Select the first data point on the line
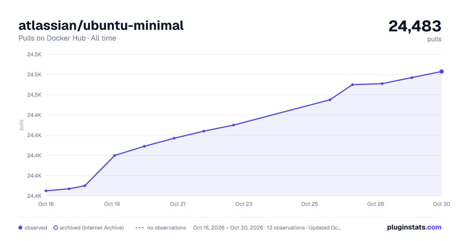The image size is (460, 241). click(46, 191)
